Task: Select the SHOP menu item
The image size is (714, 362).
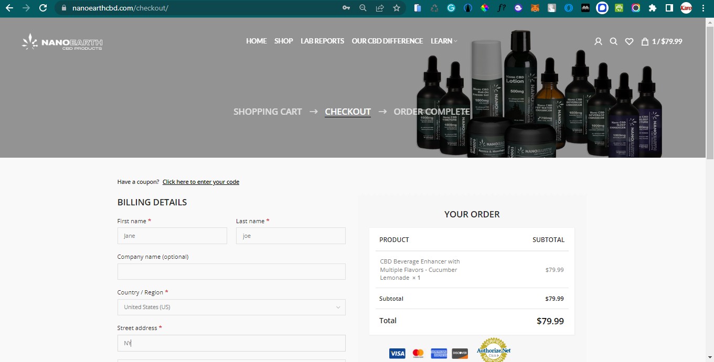Action: coord(283,41)
